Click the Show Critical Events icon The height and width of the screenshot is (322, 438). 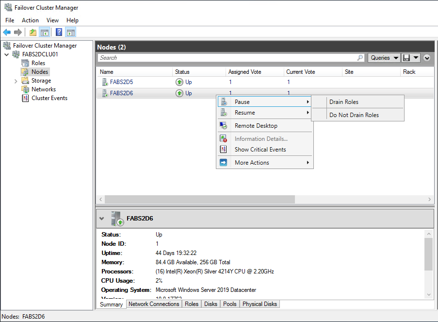click(x=223, y=150)
